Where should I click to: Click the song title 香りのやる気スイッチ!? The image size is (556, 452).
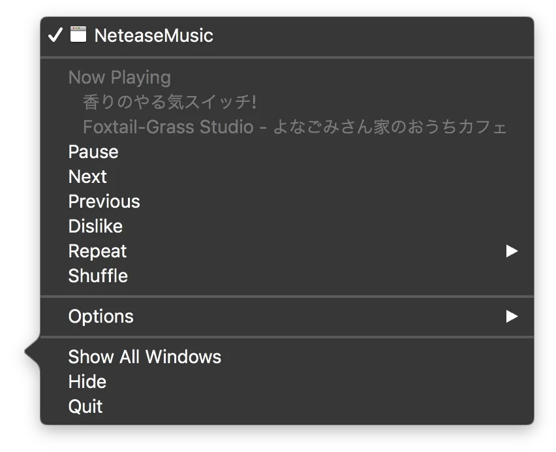(170, 103)
